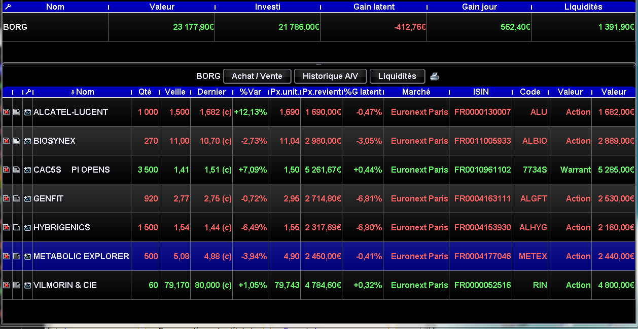This screenshot has width=638, height=329.
Task: Open the note sheet icon for BIOSYNEX
Action: coord(17,141)
